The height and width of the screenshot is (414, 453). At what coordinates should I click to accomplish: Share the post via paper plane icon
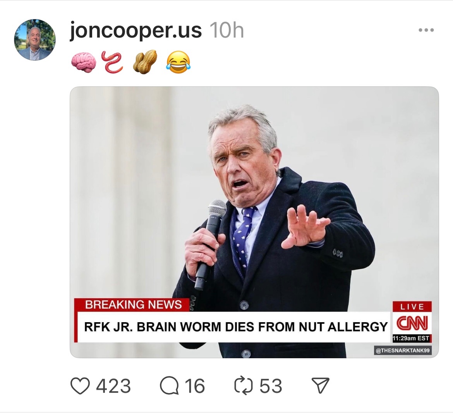coord(321,386)
